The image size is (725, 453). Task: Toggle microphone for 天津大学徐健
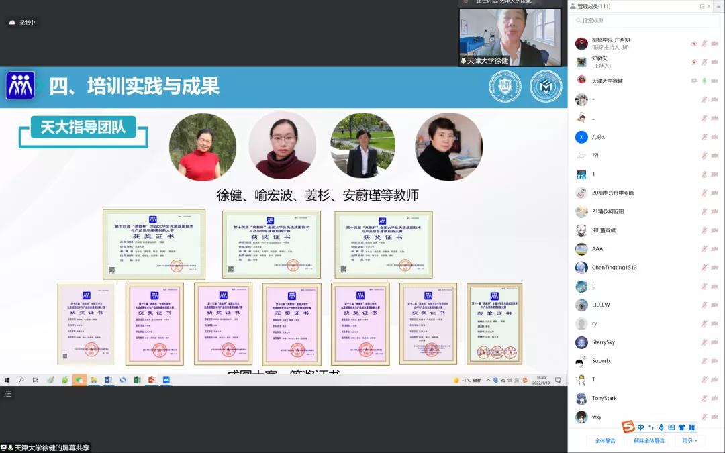click(704, 81)
